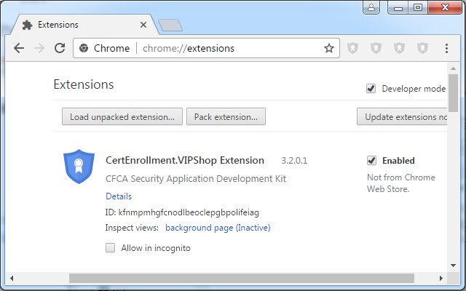
Task: Select the Extensions tab
Action: click(x=83, y=25)
